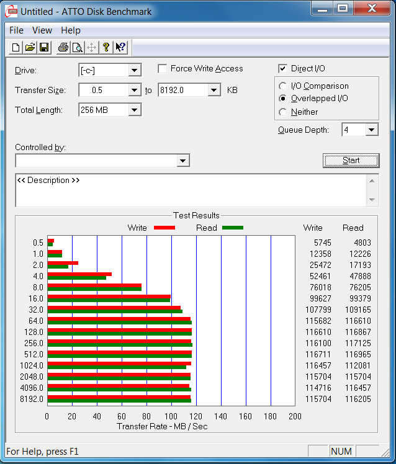Choose the Neither radio option

pos(283,112)
